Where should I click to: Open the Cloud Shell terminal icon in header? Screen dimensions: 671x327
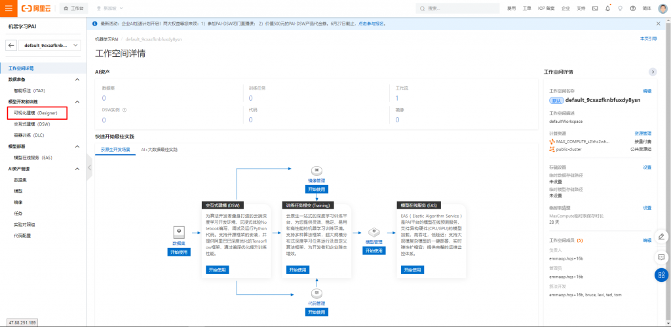[595, 8]
